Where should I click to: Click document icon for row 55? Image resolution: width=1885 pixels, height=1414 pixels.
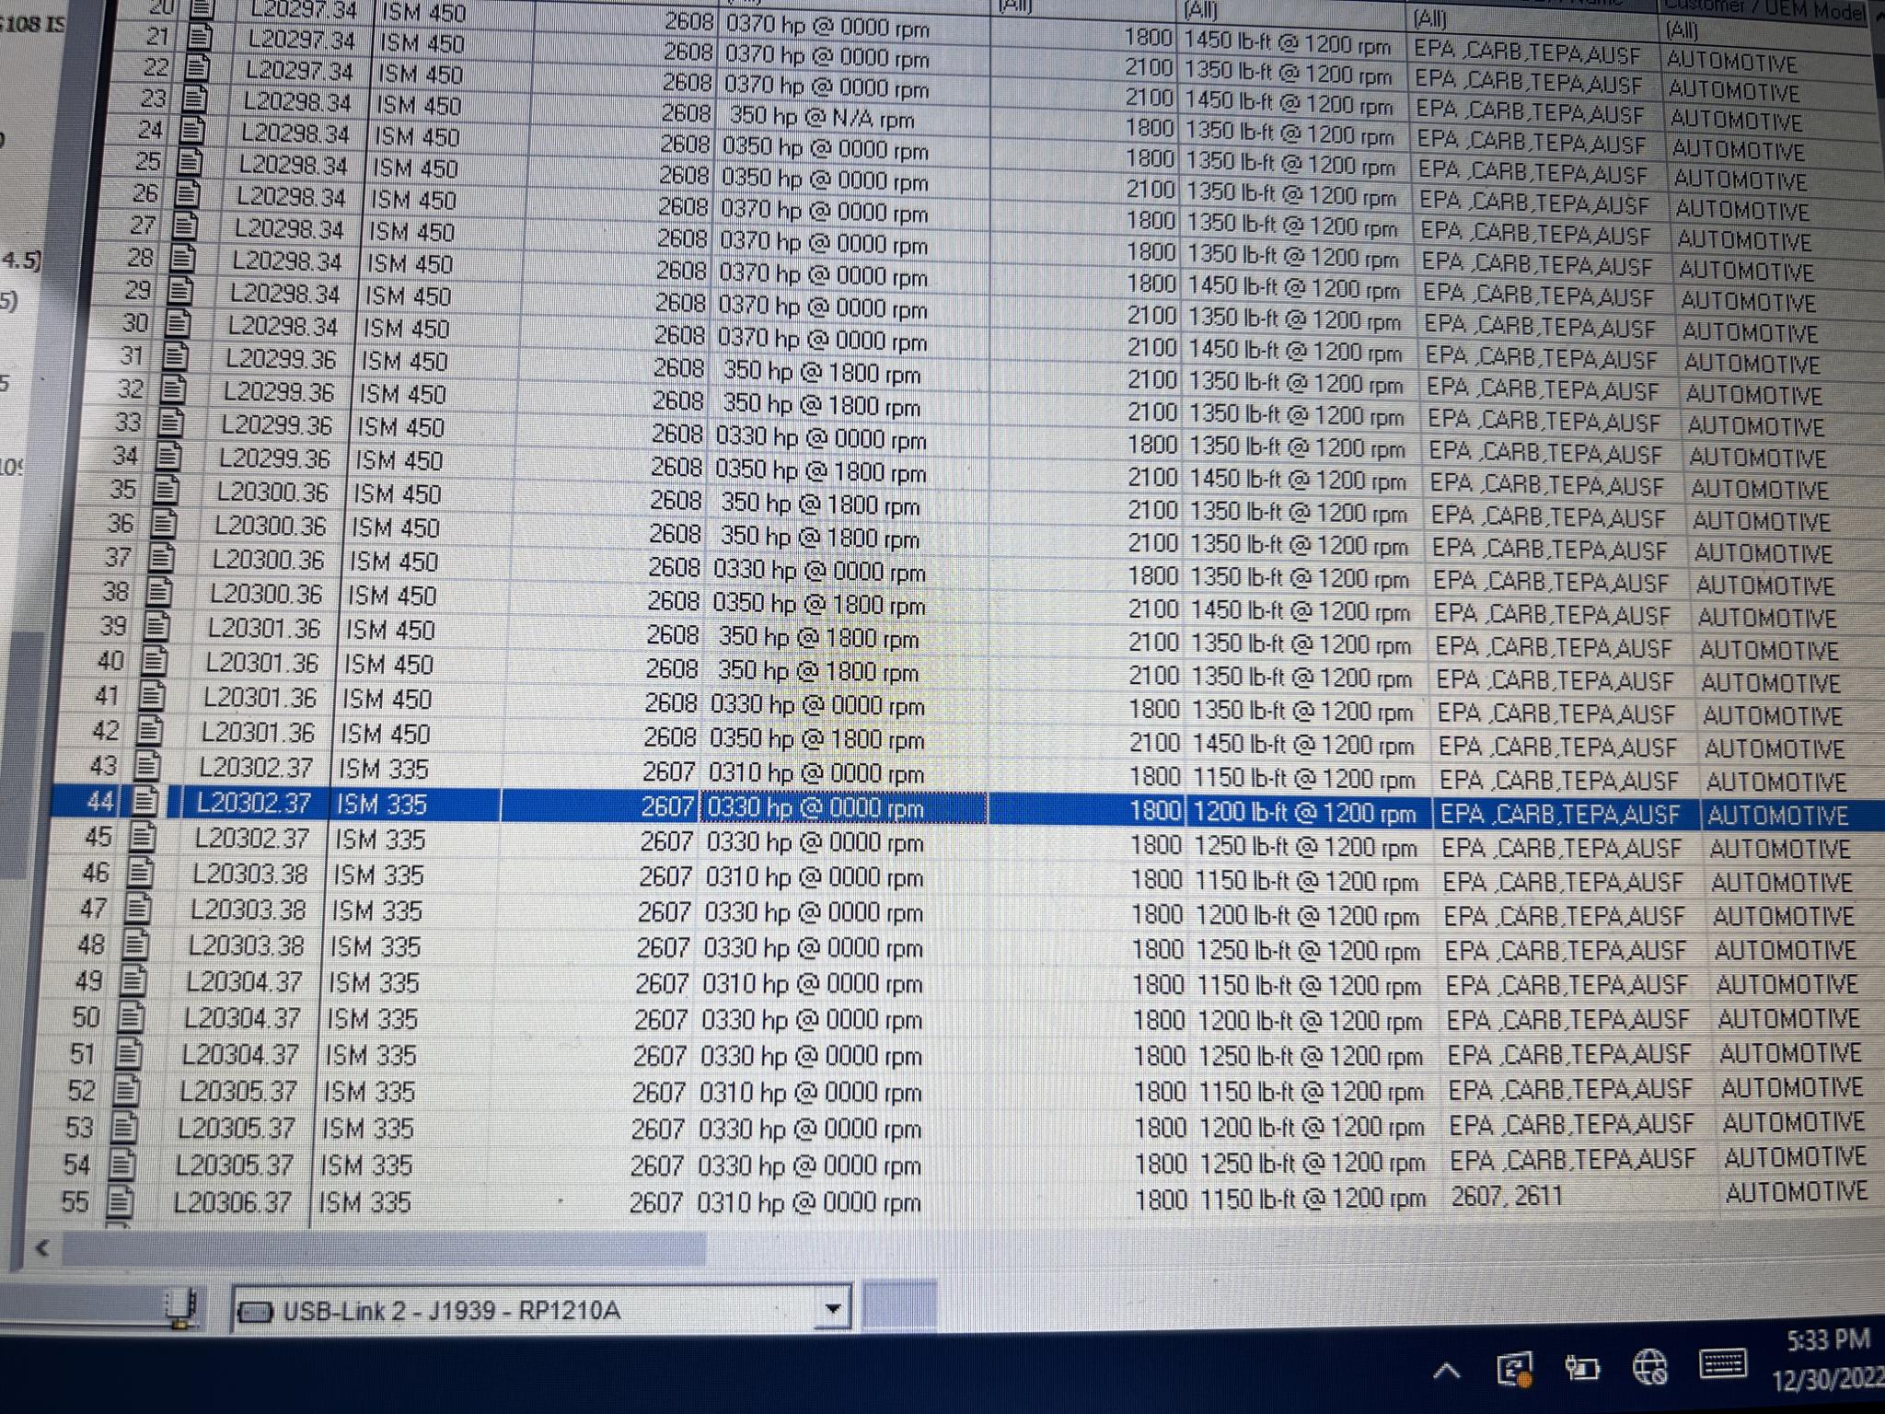tap(120, 1201)
